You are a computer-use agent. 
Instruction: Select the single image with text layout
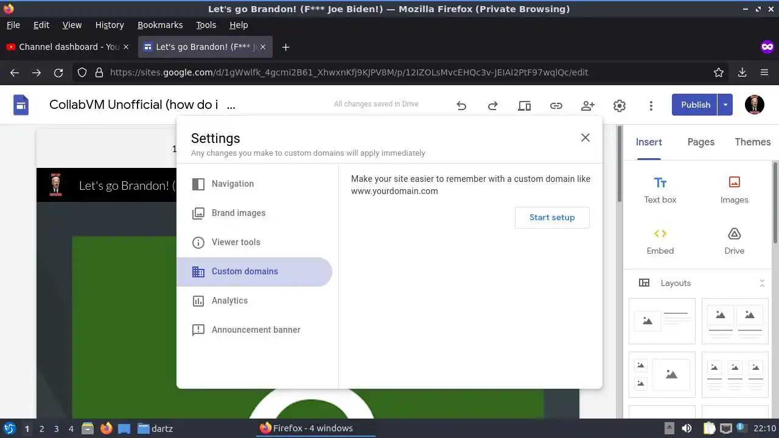pos(662,321)
